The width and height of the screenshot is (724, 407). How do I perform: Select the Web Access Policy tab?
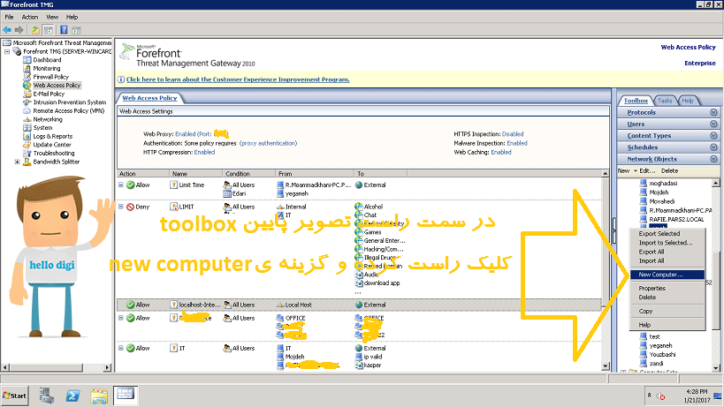pyautogui.click(x=149, y=98)
